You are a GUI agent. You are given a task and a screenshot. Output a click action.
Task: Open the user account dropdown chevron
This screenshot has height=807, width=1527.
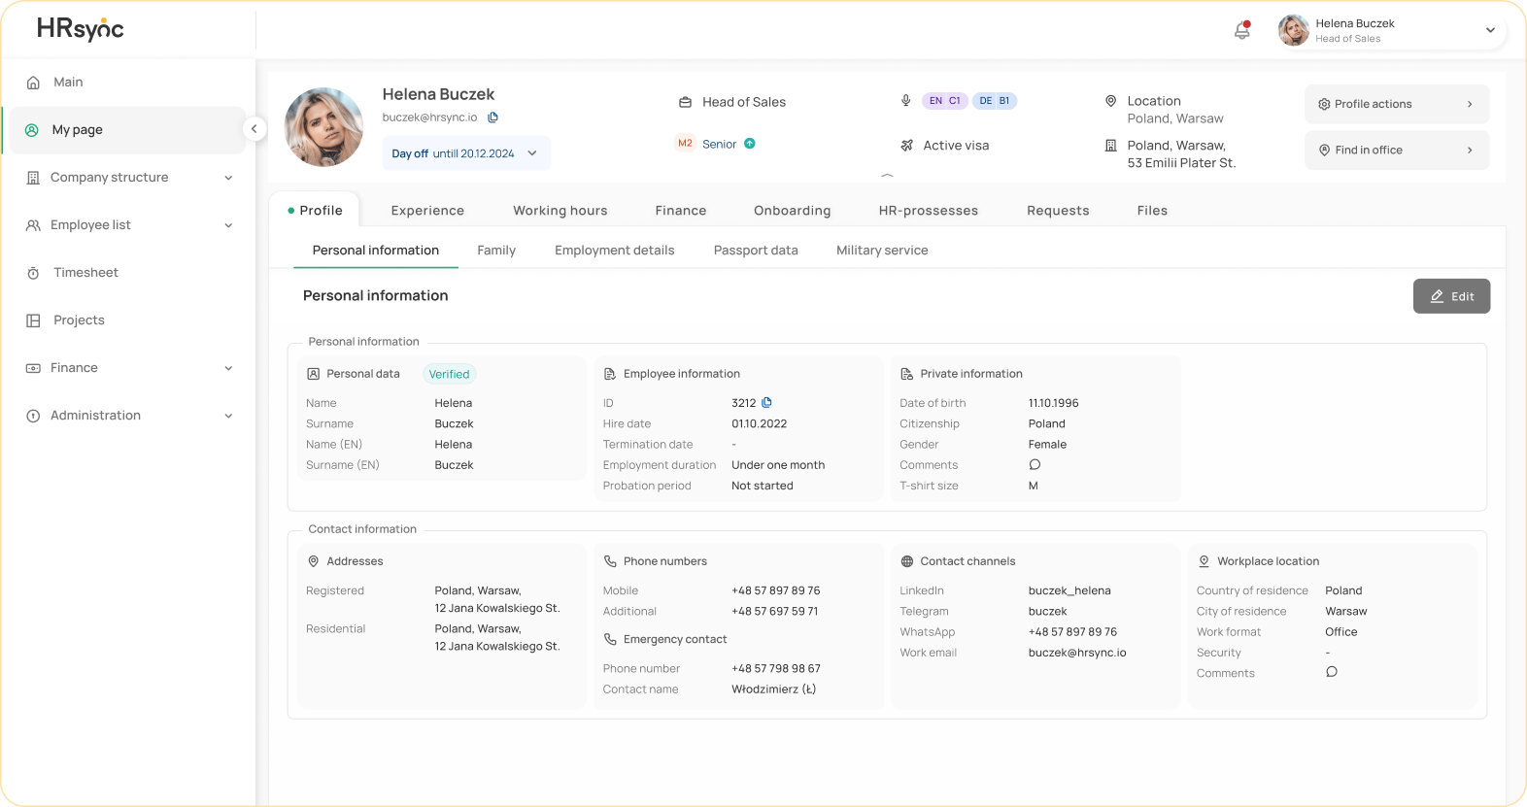point(1490,30)
